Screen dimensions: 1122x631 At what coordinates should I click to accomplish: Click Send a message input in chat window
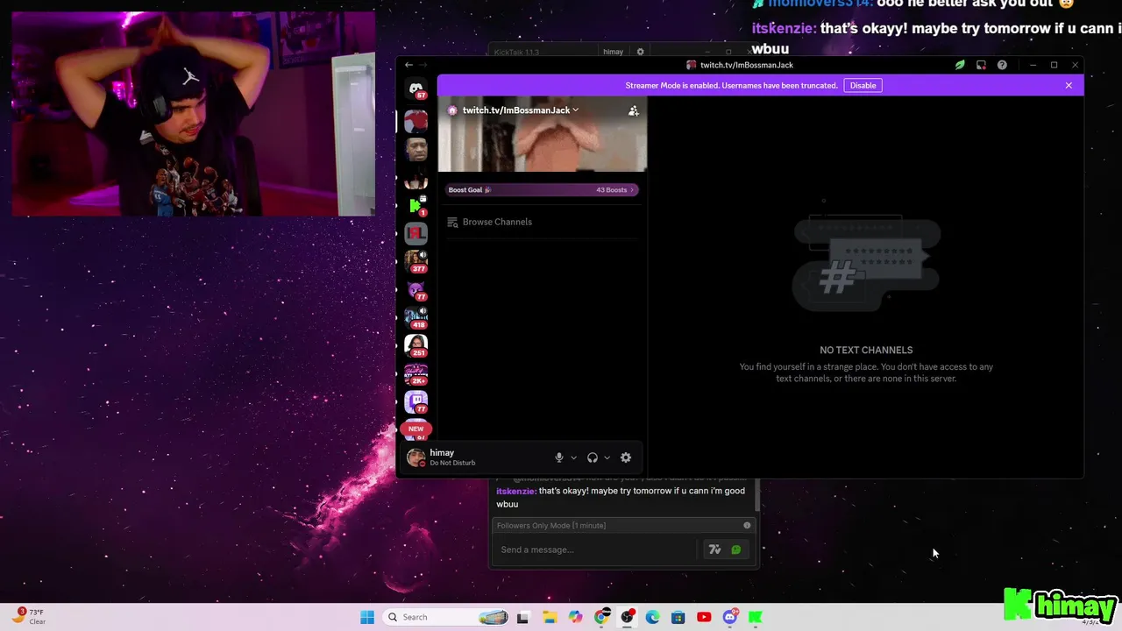596,549
